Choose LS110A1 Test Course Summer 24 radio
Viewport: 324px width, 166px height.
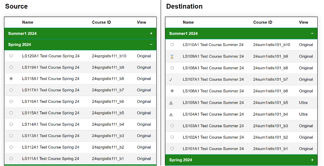(172, 45)
